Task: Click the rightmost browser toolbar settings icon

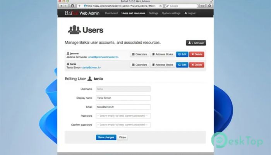Action: (x=209, y=6)
